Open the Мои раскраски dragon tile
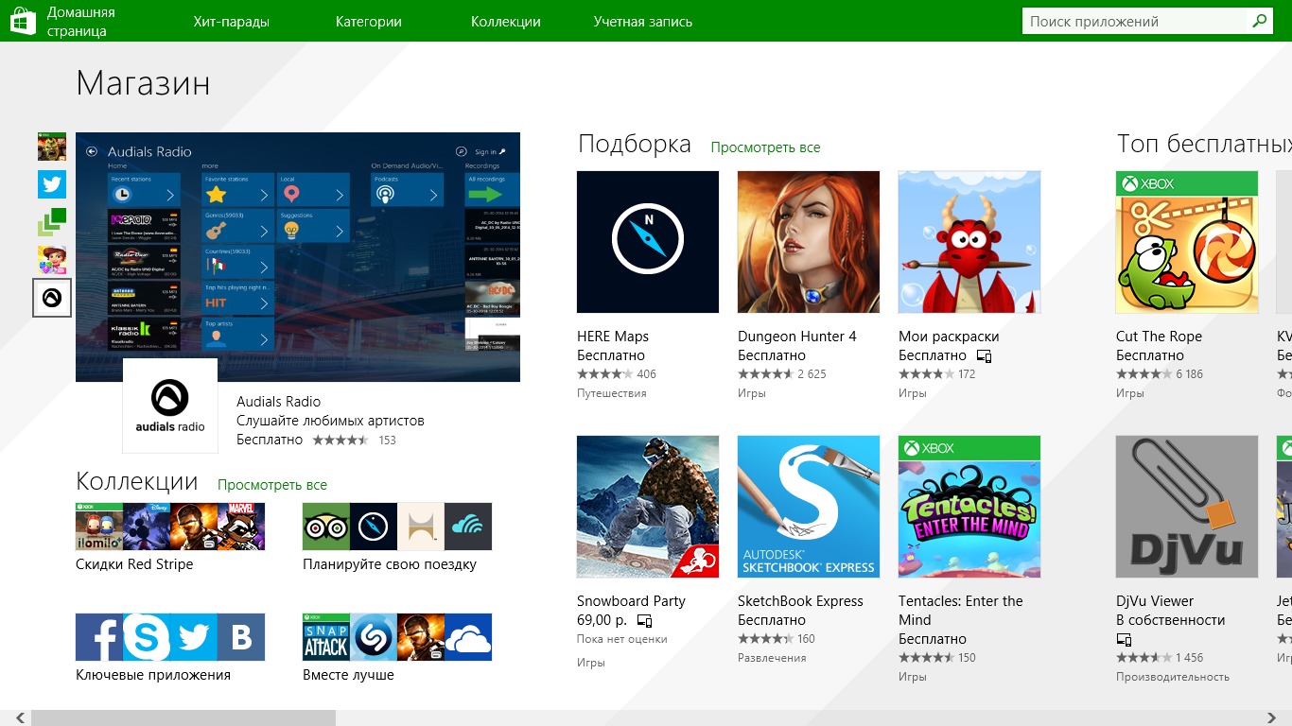Image resolution: width=1292 pixels, height=726 pixels. pyautogui.click(x=969, y=242)
